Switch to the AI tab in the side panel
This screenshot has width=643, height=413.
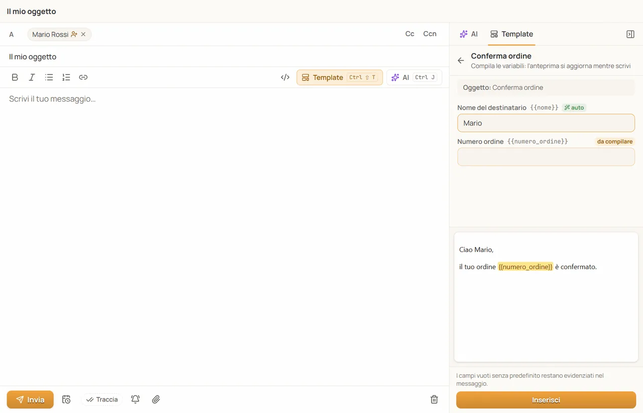(x=469, y=34)
